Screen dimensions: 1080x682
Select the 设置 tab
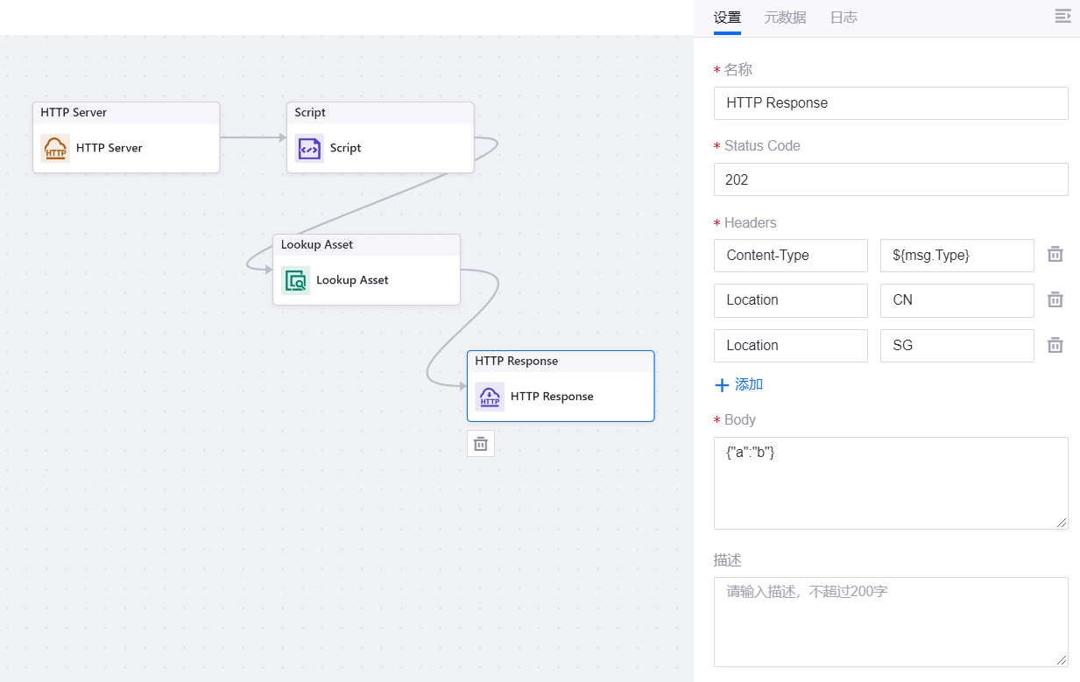click(727, 18)
